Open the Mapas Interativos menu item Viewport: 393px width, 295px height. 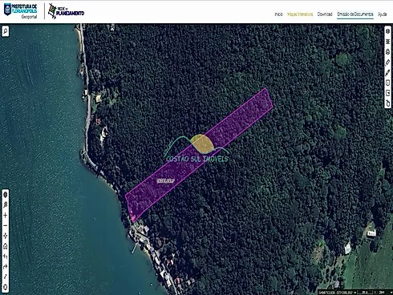click(x=300, y=14)
